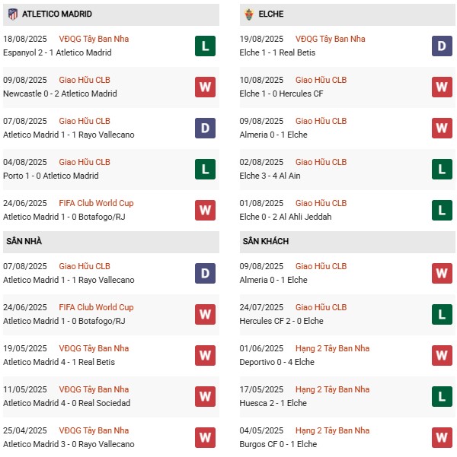Click the Elche club crest icon
This screenshot has width=457, height=457.
248,14
